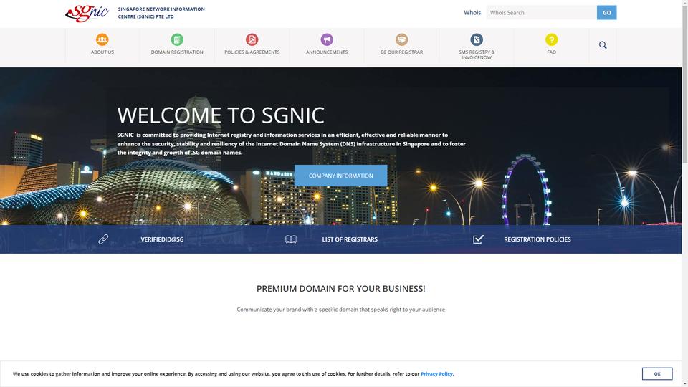Click the Policies & Agreements red icon
Viewport: 688px width, 387px height.
click(x=252, y=39)
